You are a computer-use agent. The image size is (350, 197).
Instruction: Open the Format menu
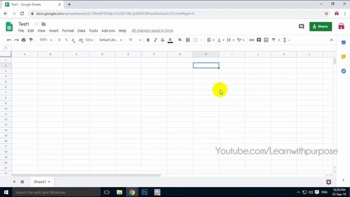[x=68, y=31]
